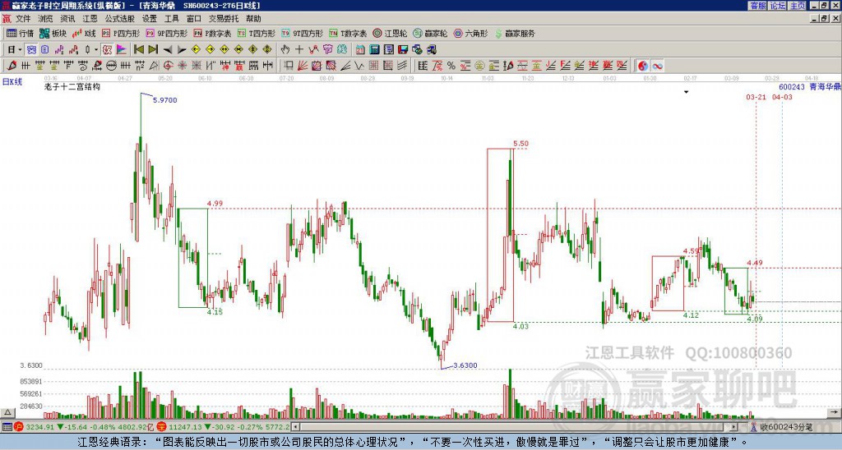Image resolution: width=842 pixels, height=450 pixels.
Task: Open the 窗口 menu
Action: 194,19
